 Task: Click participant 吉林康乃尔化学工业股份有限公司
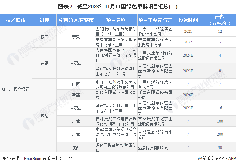coord(155,121)
